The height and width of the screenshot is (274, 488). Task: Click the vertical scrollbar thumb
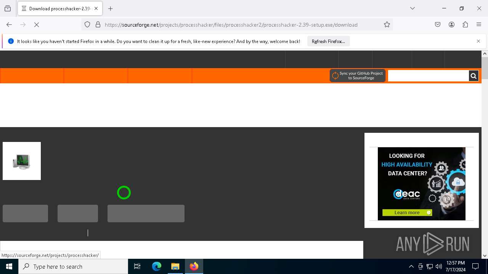tap(485, 68)
